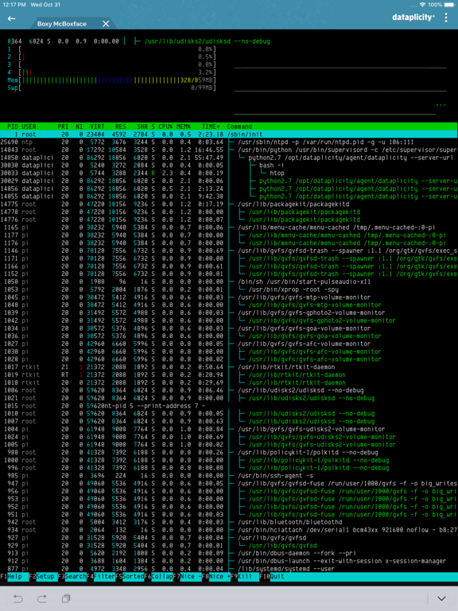
Task: Sort by the MEM% column header
Action: pyautogui.click(x=184, y=126)
